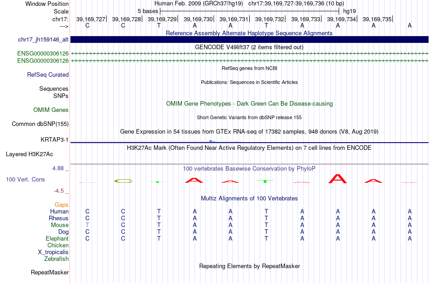Click the 5 bases scale bar

tap(250, 11)
